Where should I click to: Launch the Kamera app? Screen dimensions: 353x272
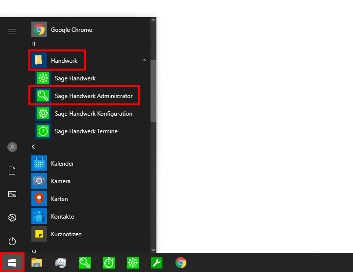click(60, 181)
